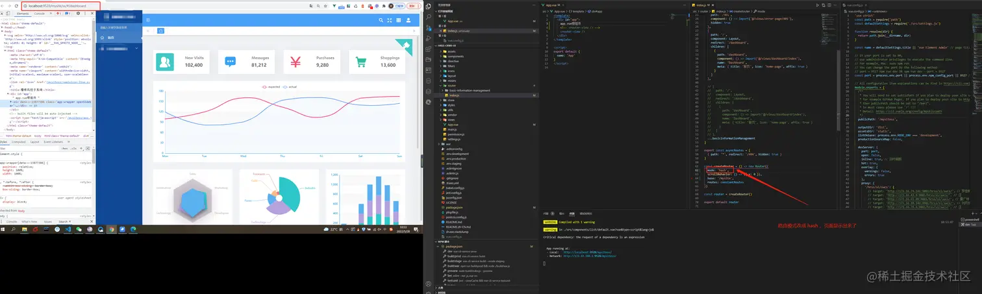Viewport: 982px width, 294px height.
Task: Open VS Code Explorer activity icon
Action: click(x=428, y=6)
